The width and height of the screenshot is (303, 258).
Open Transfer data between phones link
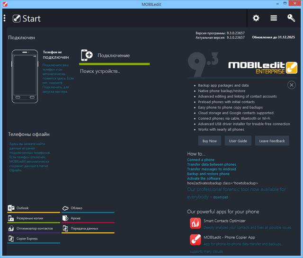pyautogui.click(x=212, y=164)
